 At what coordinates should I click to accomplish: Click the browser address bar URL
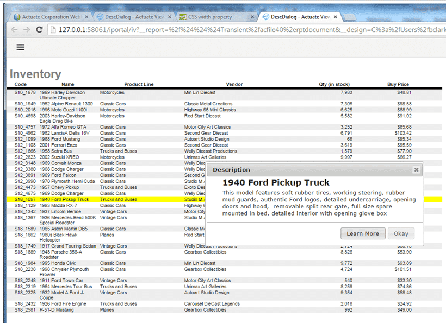(245, 30)
